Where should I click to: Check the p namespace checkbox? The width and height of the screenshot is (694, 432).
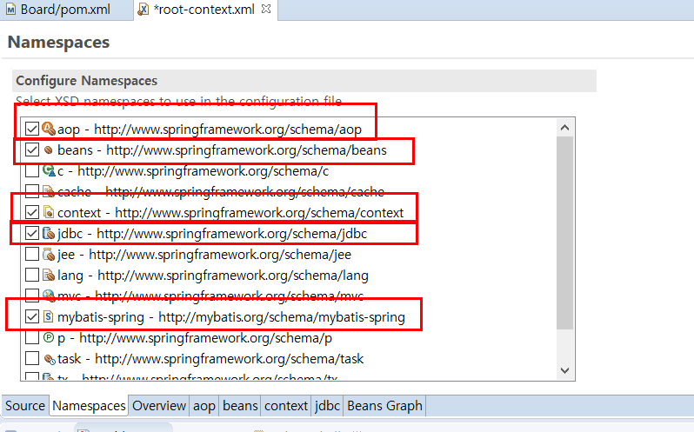pos(32,337)
